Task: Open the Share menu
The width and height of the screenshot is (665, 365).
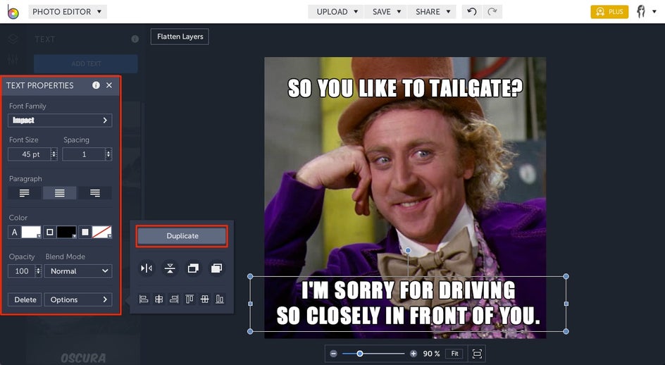Action: click(433, 11)
